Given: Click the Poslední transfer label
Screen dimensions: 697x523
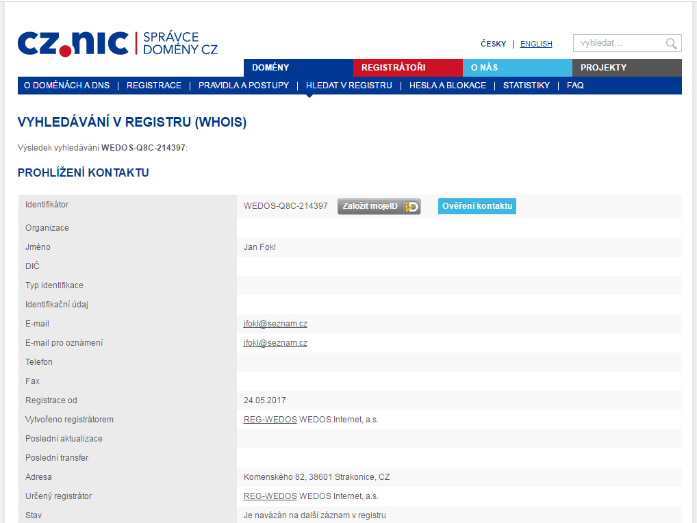Looking at the screenshot, I should point(57,458).
